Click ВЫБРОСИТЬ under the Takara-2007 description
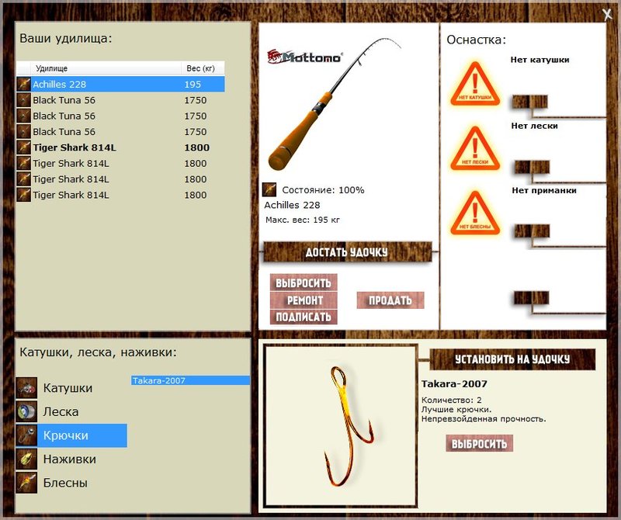 tap(479, 443)
